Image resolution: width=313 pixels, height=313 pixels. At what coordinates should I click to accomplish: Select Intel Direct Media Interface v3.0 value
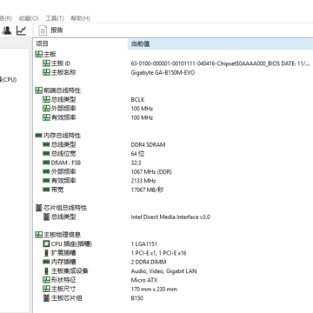170,216
